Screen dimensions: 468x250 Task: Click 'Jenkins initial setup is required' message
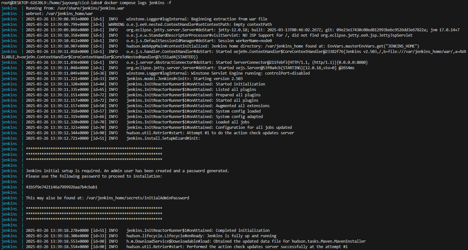pos(127,171)
